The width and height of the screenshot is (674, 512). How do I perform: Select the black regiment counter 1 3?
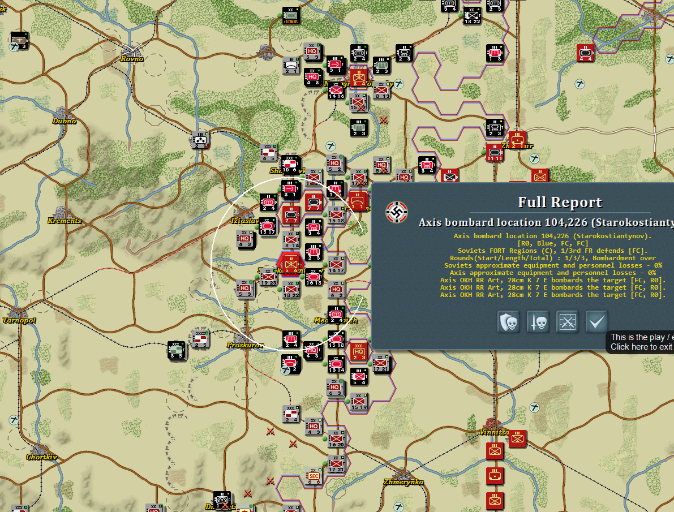(495, 53)
